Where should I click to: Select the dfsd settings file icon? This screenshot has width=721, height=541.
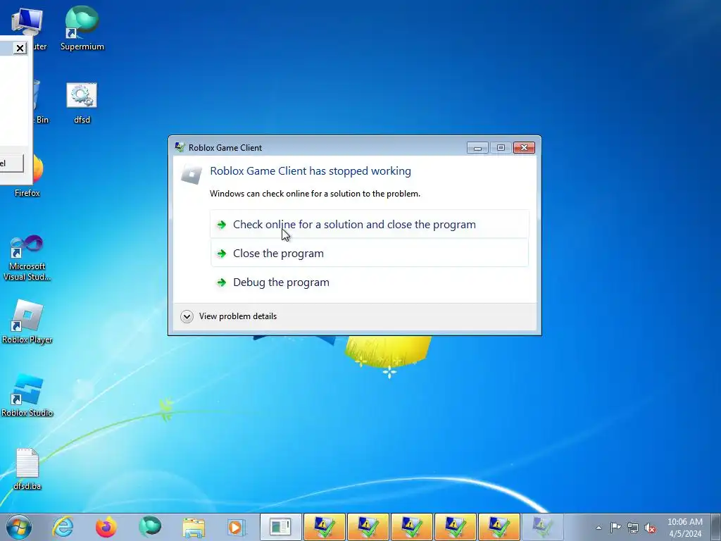(82, 103)
